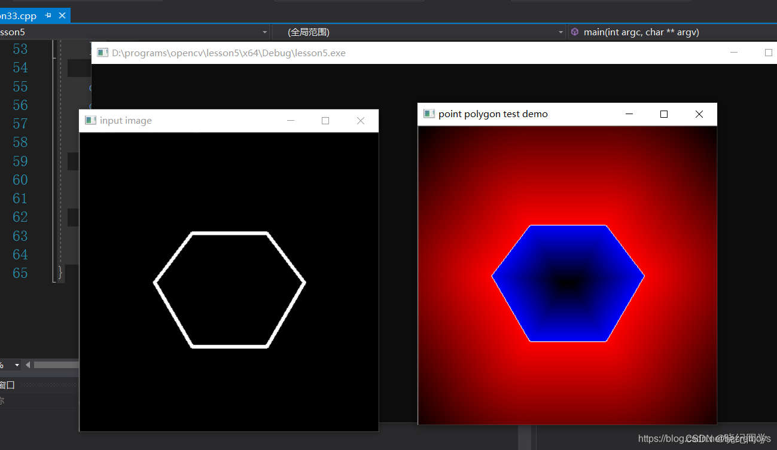Image resolution: width=777 pixels, height=450 pixels.
Task: Click the purple cube icon beside main function
Action: click(575, 32)
